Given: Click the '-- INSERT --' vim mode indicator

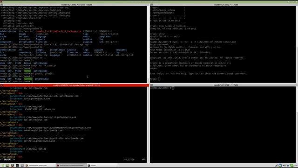Looking at the screenshot, I should pos(7,160).
